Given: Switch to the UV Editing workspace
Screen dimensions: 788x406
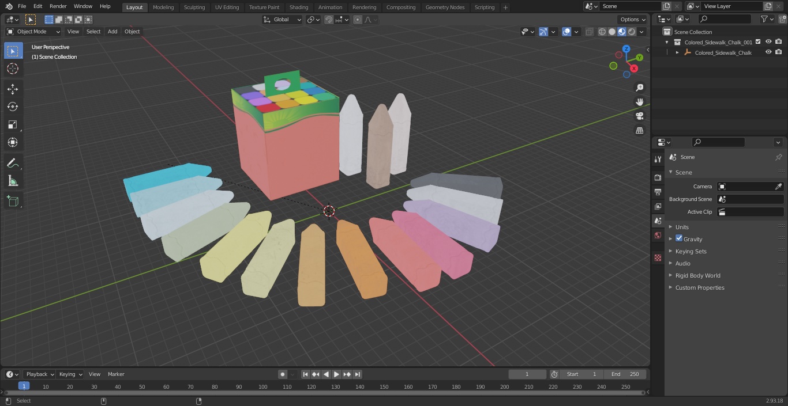Looking at the screenshot, I should tap(227, 7).
